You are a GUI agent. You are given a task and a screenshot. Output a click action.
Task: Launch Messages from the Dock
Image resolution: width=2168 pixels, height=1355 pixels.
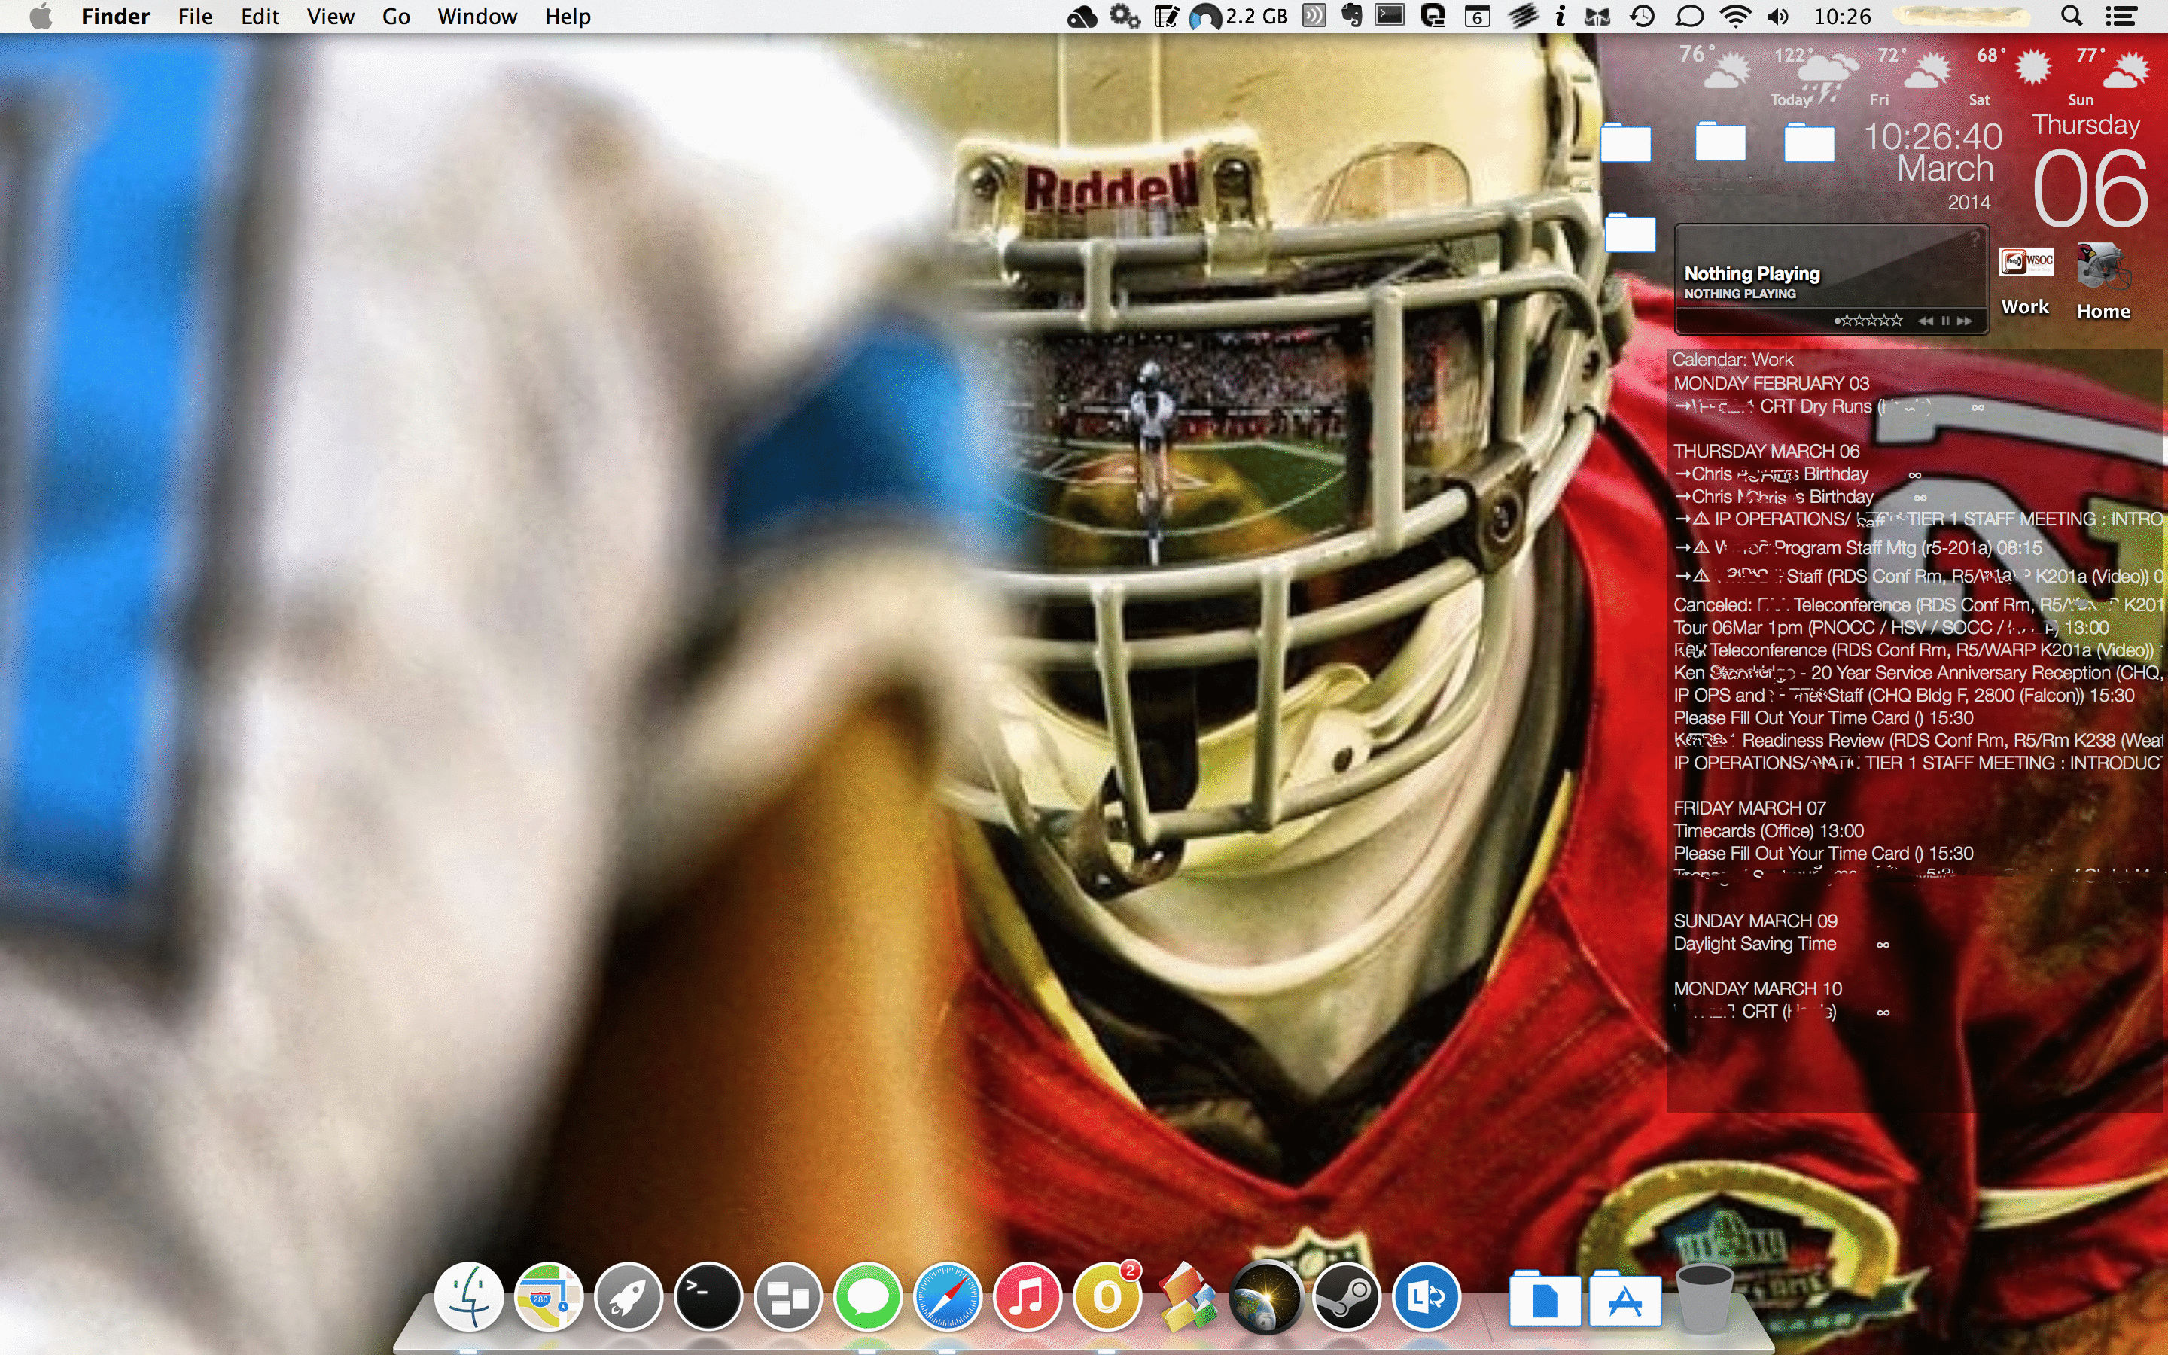[867, 1297]
